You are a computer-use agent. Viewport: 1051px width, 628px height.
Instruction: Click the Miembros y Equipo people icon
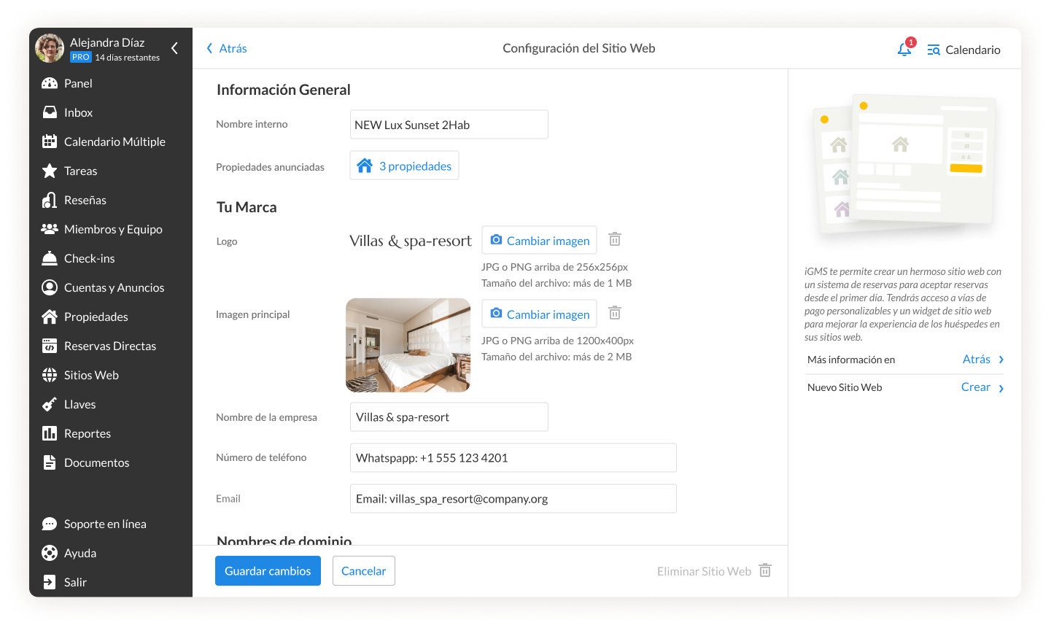pos(50,229)
